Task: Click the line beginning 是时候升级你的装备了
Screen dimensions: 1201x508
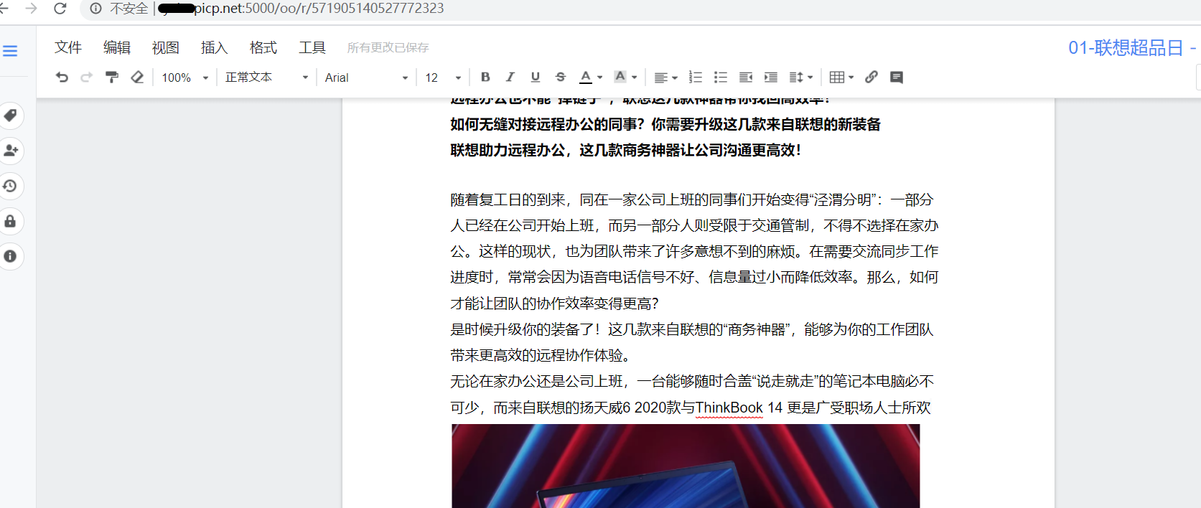Action: click(692, 329)
